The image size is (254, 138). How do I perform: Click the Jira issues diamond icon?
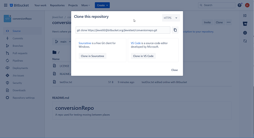pos(7,75)
